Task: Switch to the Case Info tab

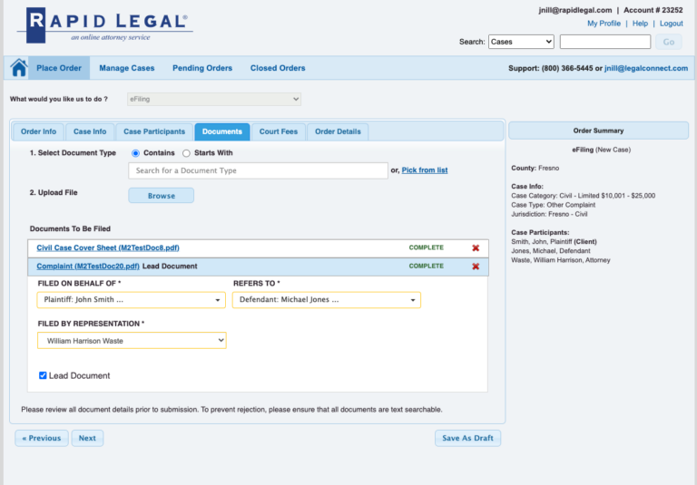Action: click(90, 131)
